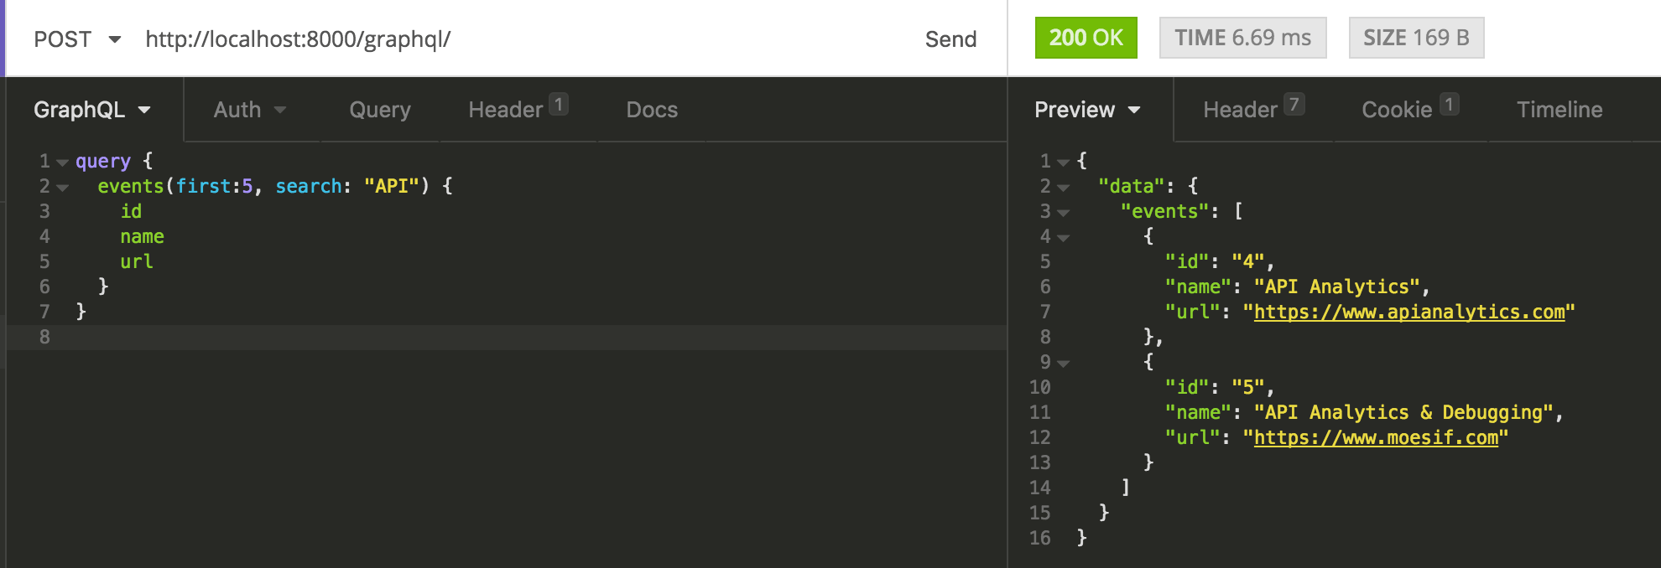Click the 200 OK status badge

[x=1086, y=38]
